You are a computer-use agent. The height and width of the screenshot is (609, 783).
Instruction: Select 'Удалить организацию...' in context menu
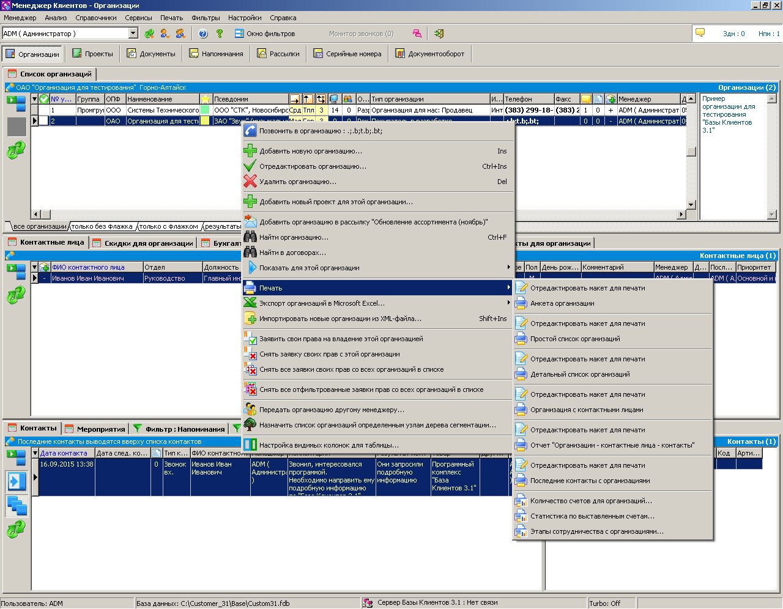pyautogui.click(x=298, y=182)
